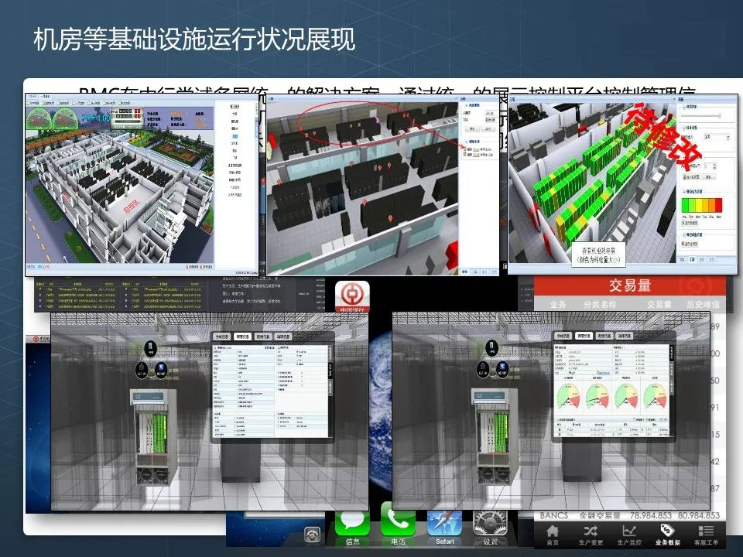Click the 业务数据 icon in the bottom bar
This screenshot has width=743, height=557.
(x=670, y=531)
